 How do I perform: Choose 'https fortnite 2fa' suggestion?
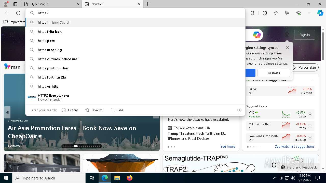(135, 77)
